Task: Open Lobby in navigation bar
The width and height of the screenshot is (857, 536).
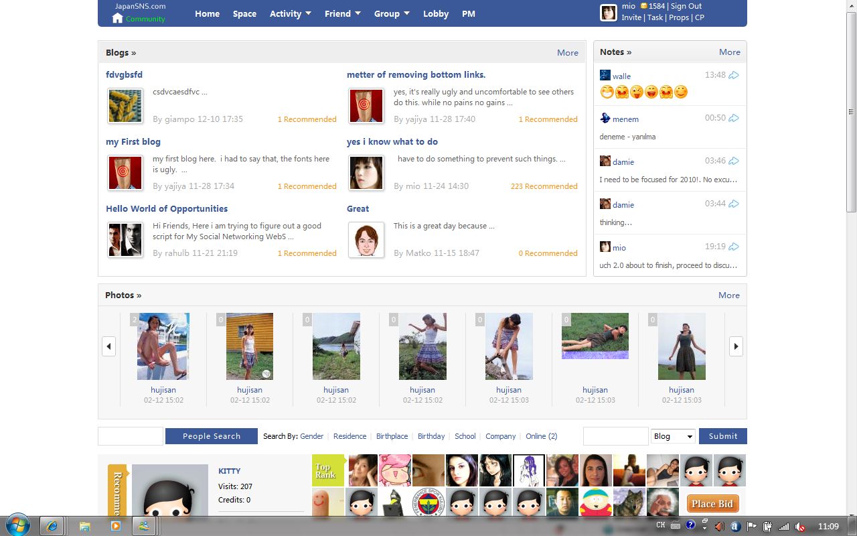Action: (x=436, y=13)
